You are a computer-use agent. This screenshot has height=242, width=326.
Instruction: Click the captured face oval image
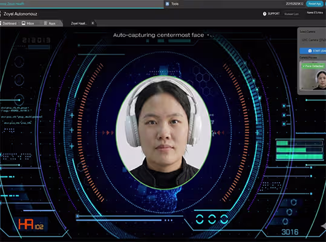click(164, 132)
